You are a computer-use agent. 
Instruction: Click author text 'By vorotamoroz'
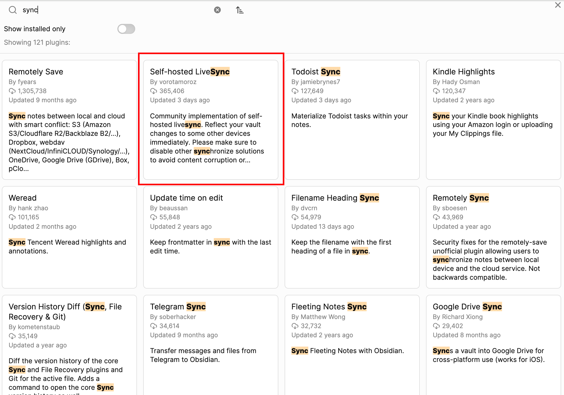point(173,82)
